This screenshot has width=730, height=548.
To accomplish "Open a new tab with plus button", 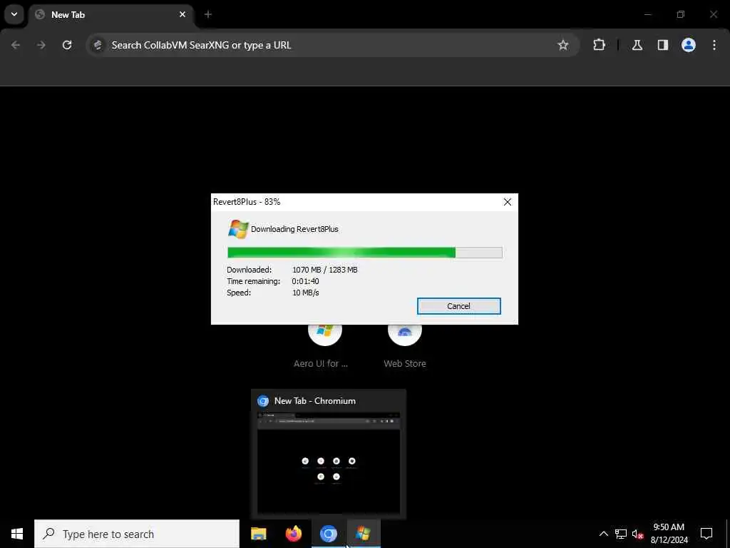I will pyautogui.click(x=208, y=14).
